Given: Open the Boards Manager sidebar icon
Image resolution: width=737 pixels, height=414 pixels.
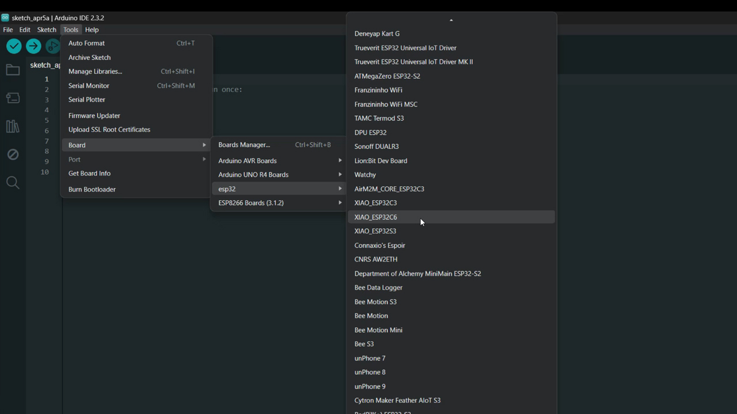Looking at the screenshot, I should 13,98.
